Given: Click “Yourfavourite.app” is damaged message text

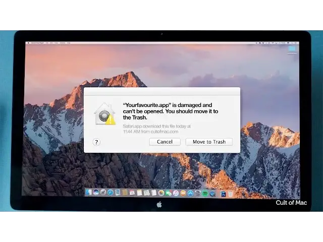Looking at the screenshot, I should (171, 111).
